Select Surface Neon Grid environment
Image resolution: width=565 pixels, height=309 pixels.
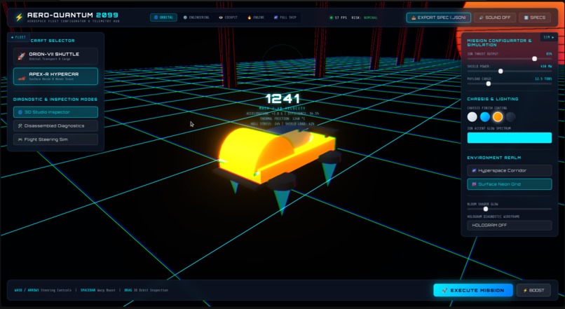pyautogui.click(x=510, y=184)
